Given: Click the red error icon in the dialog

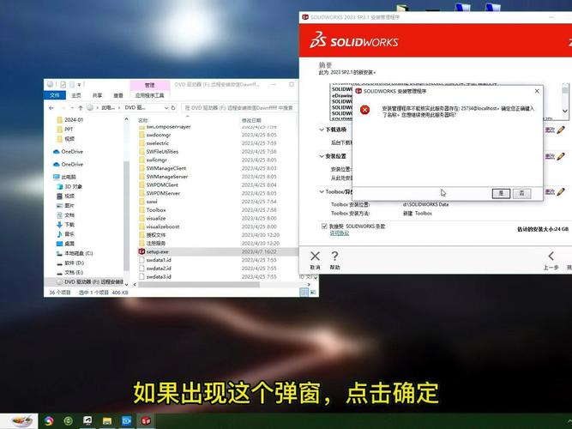Looking at the screenshot, I should [364, 110].
